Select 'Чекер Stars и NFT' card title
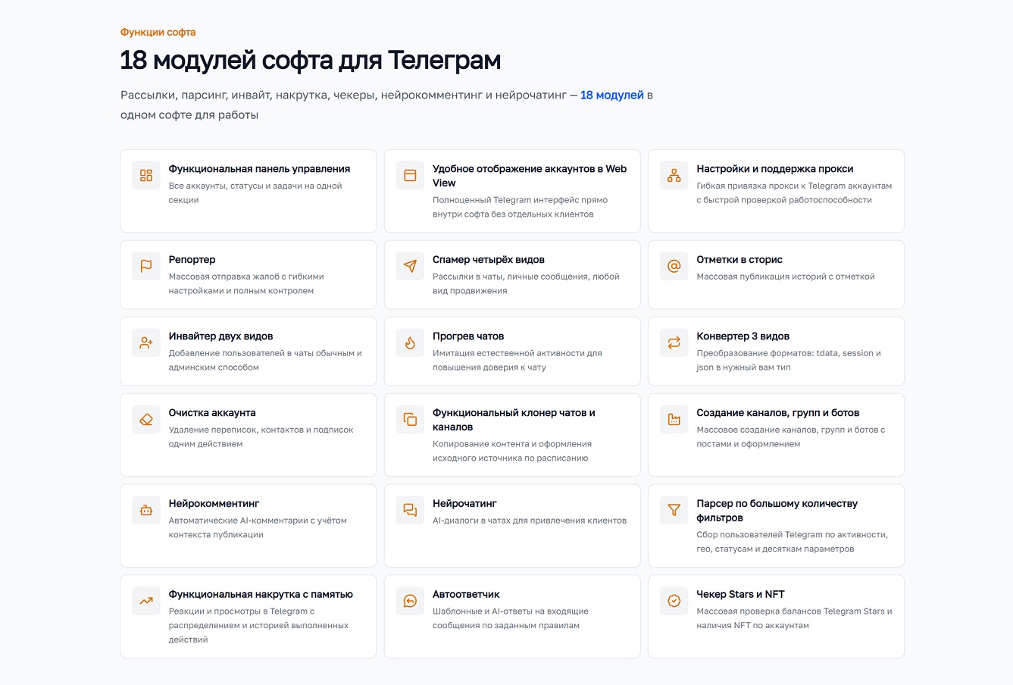This screenshot has height=685, width=1013. coord(741,595)
